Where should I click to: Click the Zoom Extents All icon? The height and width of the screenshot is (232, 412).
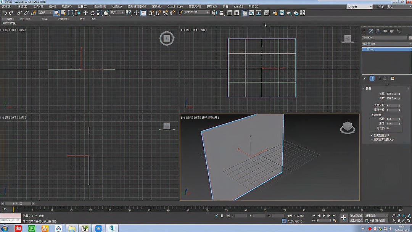409,216
